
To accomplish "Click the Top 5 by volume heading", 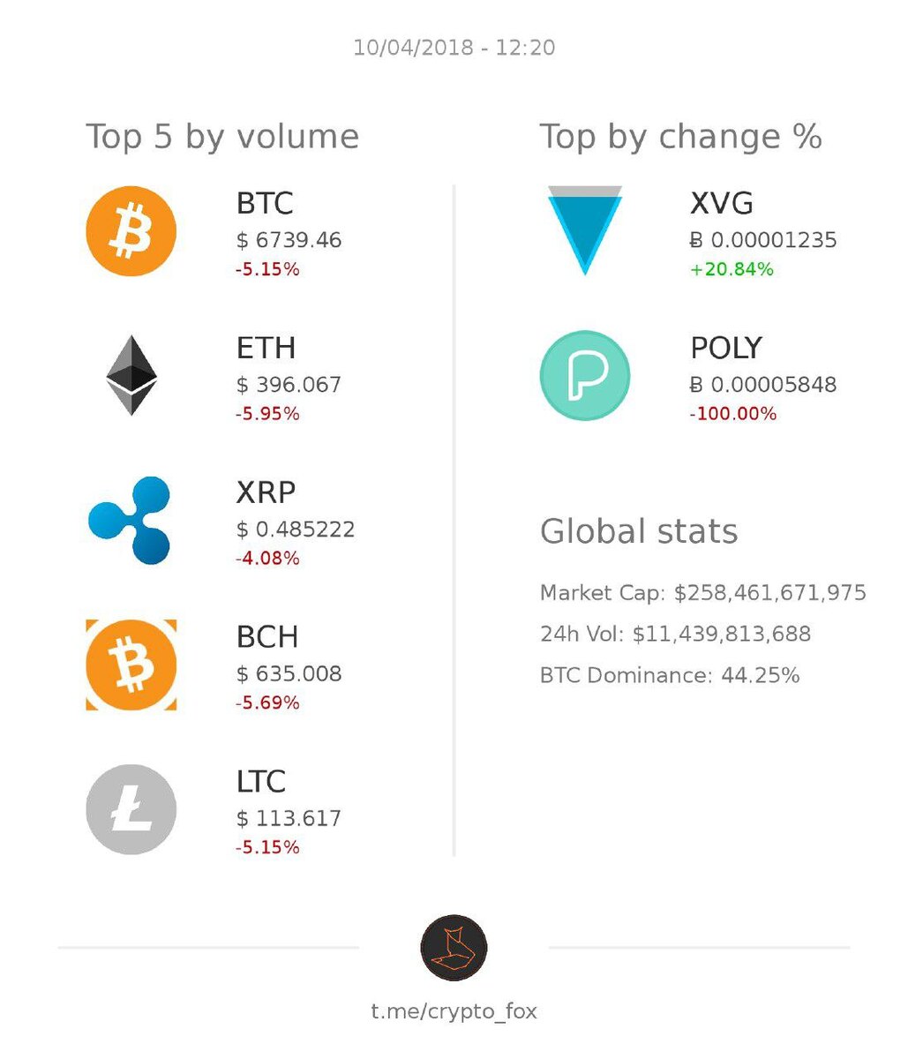I will 222,138.
